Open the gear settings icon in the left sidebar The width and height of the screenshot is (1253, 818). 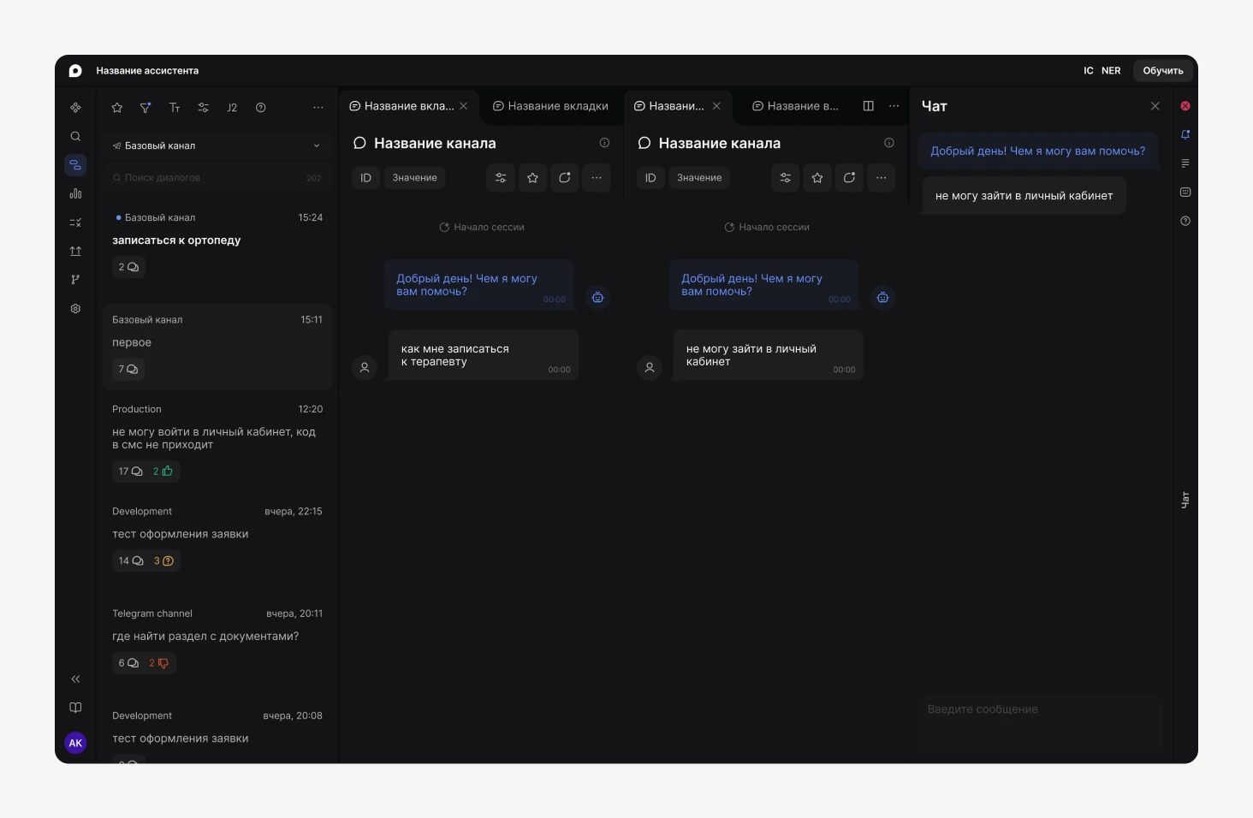click(x=75, y=309)
